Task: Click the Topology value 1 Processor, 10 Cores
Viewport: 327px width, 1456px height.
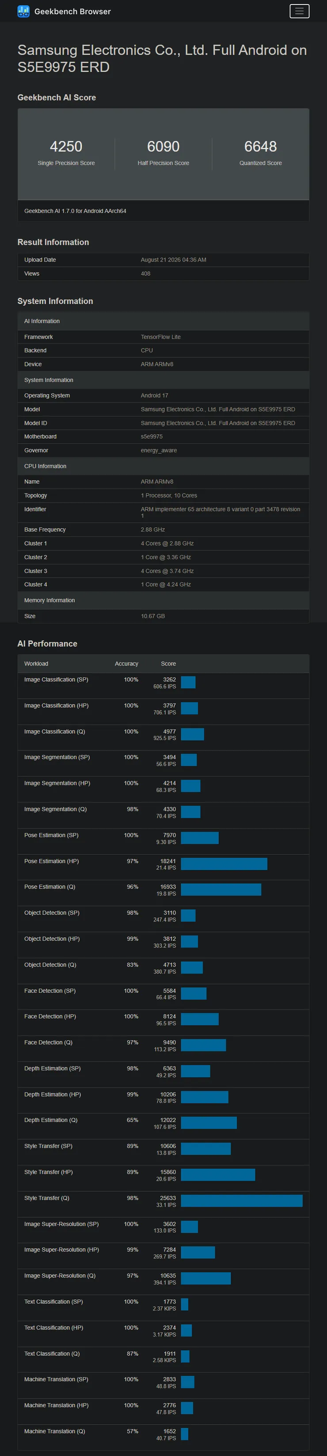Action: 168,496
